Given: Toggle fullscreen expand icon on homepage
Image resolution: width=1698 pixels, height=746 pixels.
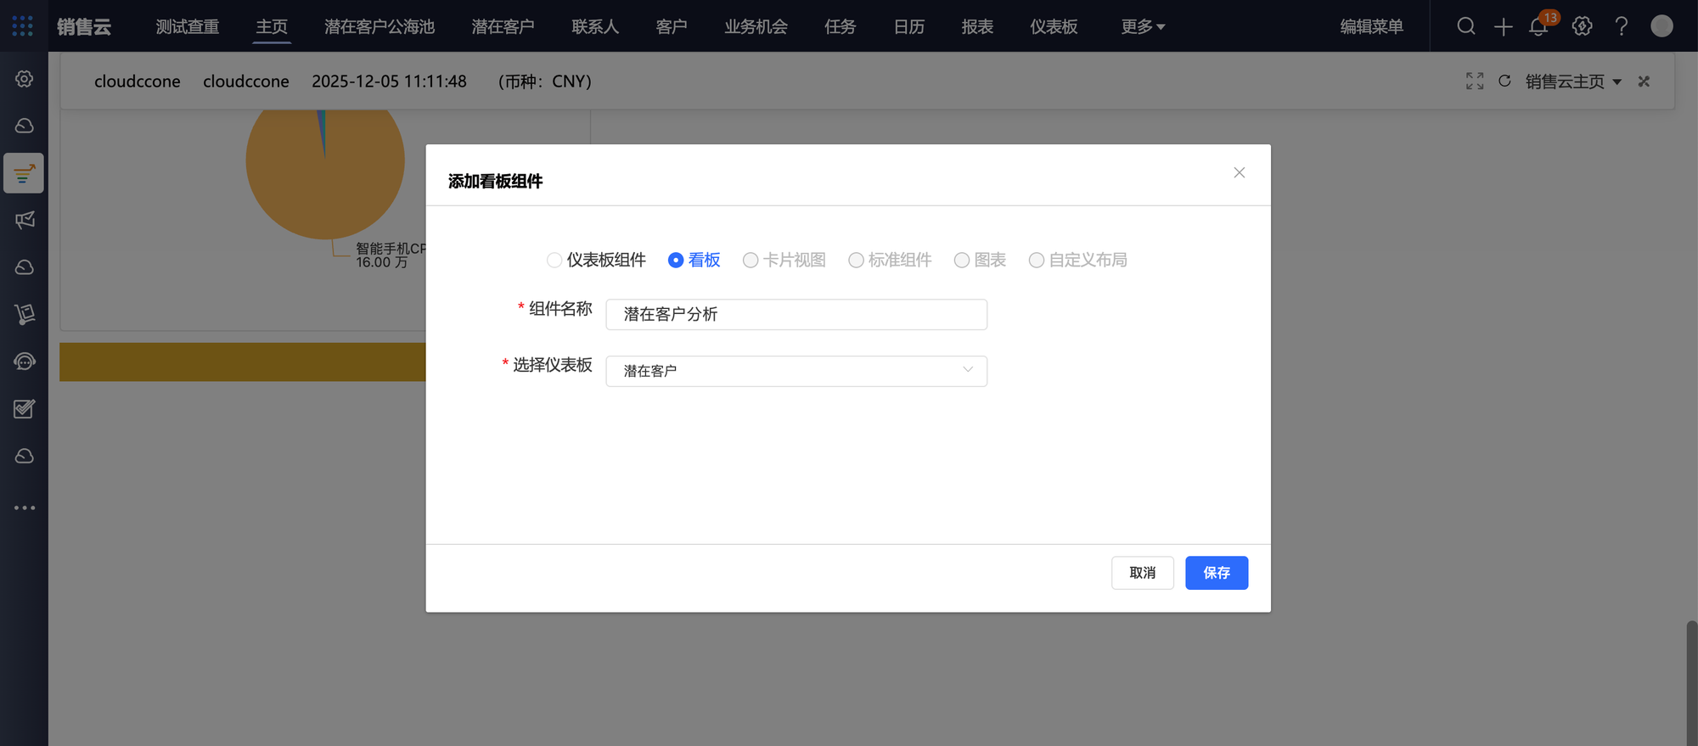Looking at the screenshot, I should 1475,81.
